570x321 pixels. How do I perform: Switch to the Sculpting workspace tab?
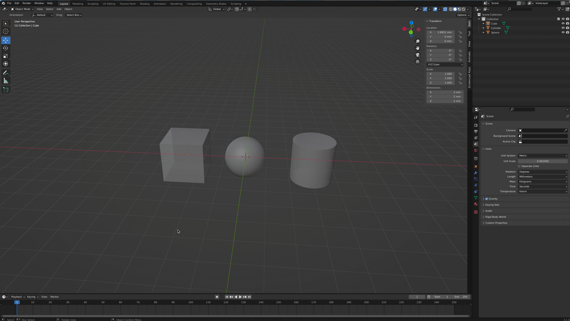[93, 4]
